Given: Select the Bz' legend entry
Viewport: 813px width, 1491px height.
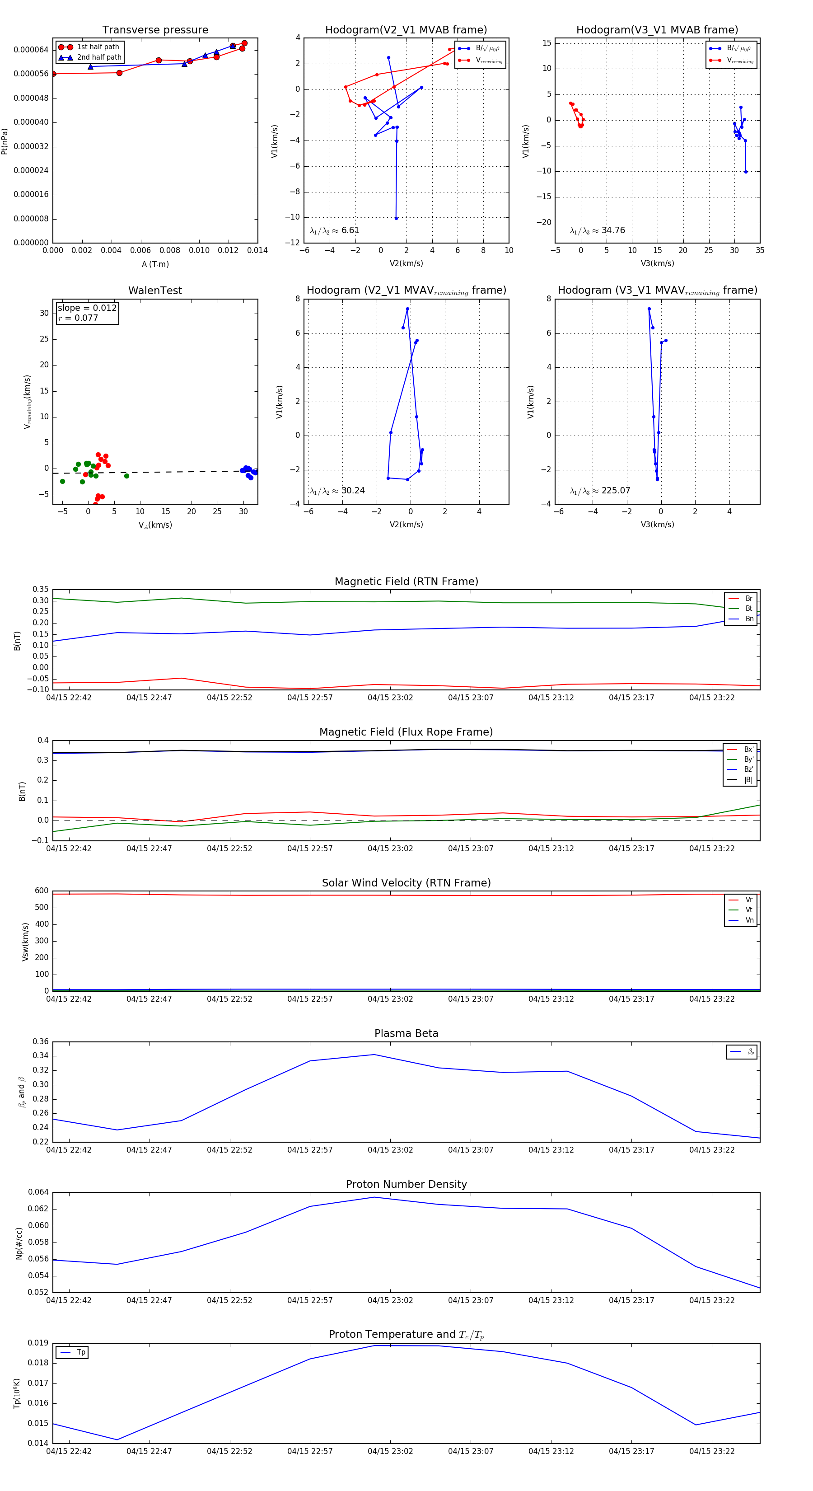Looking at the screenshot, I should click(740, 769).
